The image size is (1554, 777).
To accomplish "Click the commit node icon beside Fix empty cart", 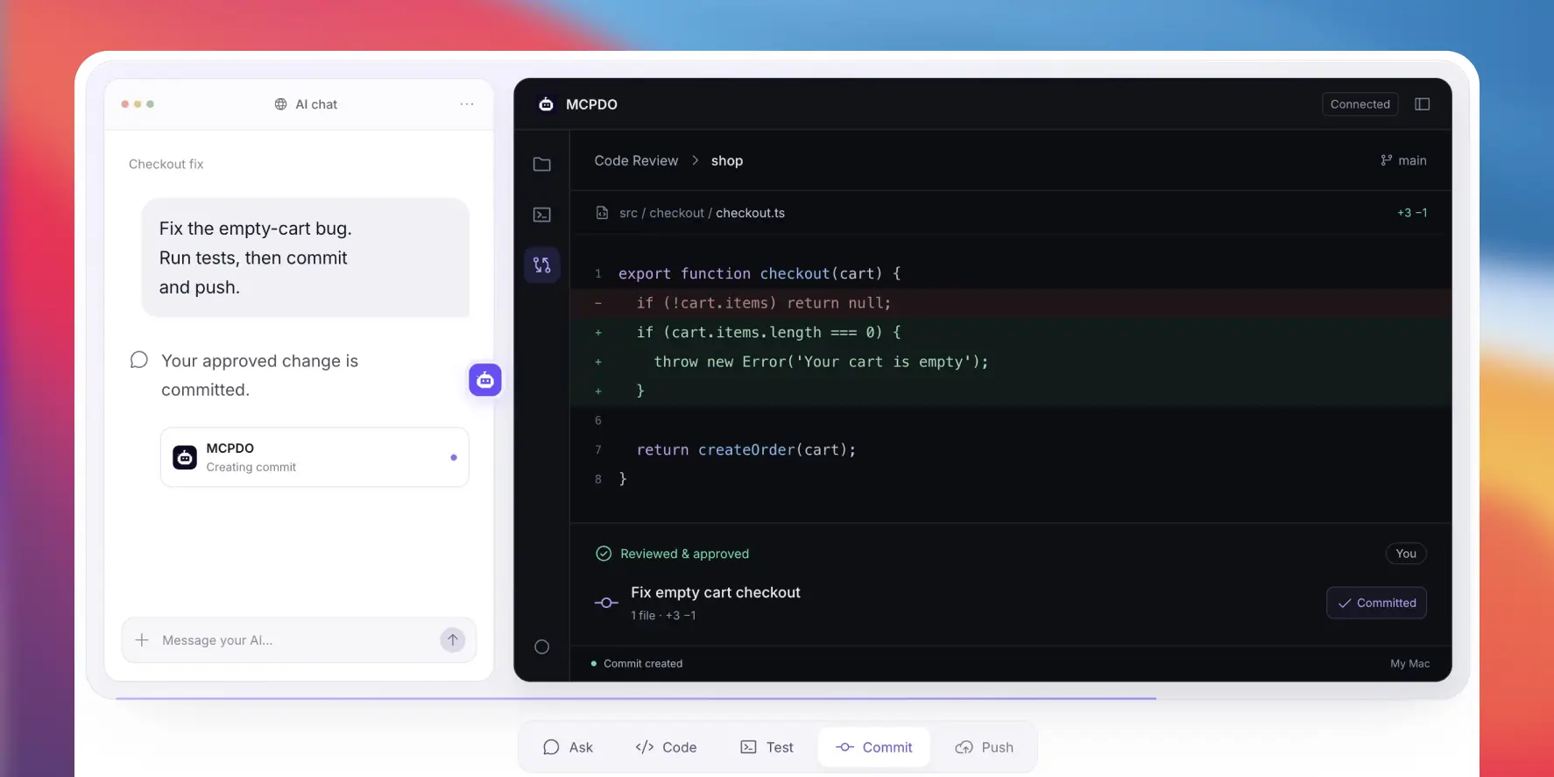I will [x=606, y=603].
